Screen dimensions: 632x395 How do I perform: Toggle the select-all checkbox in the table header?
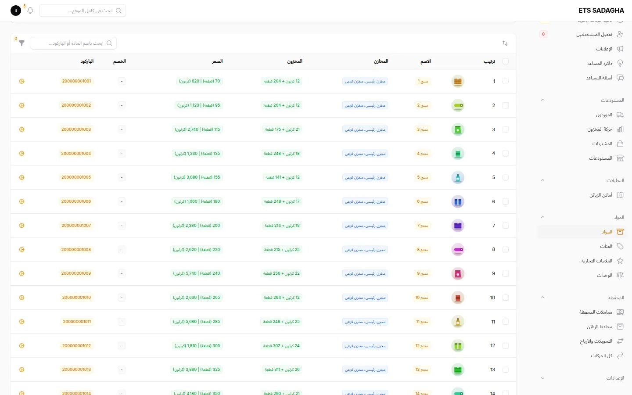tap(506, 61)
